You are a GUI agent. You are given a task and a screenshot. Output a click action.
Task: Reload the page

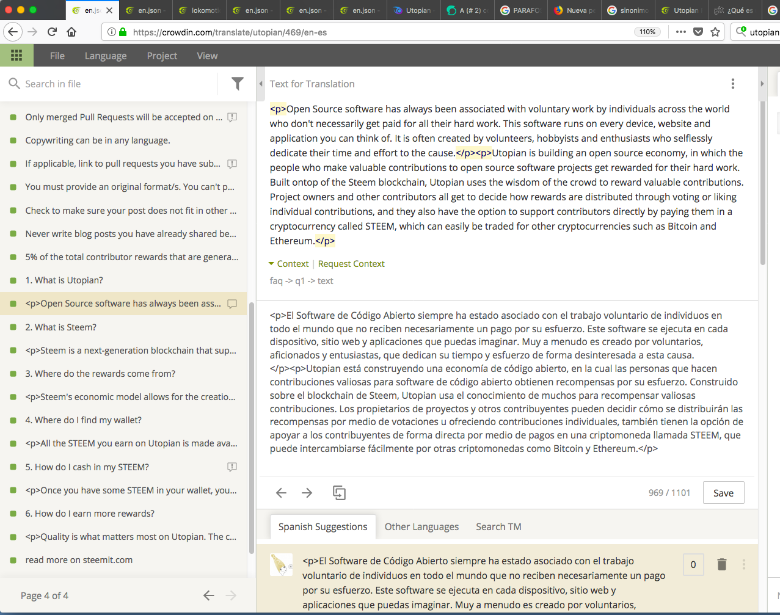pos(52,32)
